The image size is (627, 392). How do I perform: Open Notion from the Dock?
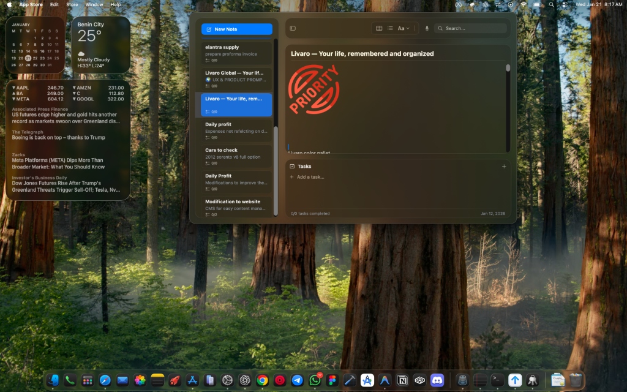coord(402,380)
